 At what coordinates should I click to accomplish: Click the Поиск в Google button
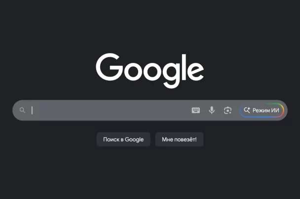click(123, 140)
